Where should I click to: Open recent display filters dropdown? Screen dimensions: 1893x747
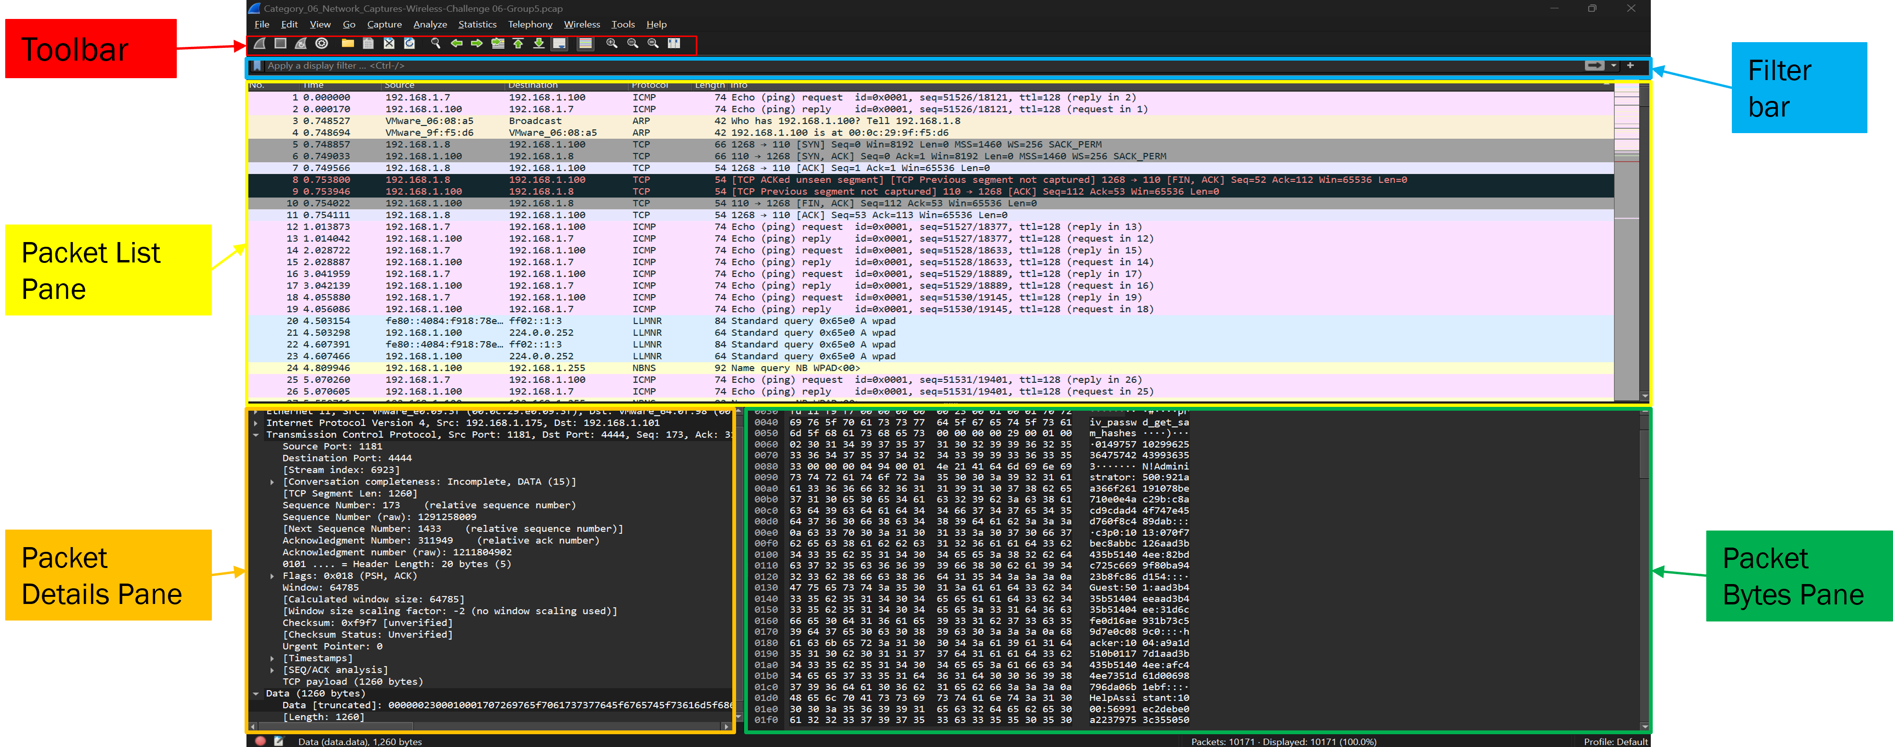pos(1613,66)
